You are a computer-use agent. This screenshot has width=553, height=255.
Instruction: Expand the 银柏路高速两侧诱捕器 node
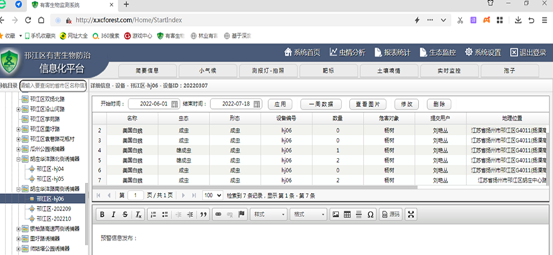19,229
